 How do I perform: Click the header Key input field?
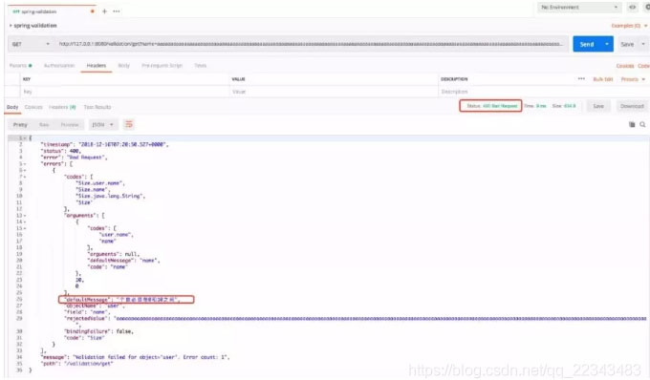(124, 92)
